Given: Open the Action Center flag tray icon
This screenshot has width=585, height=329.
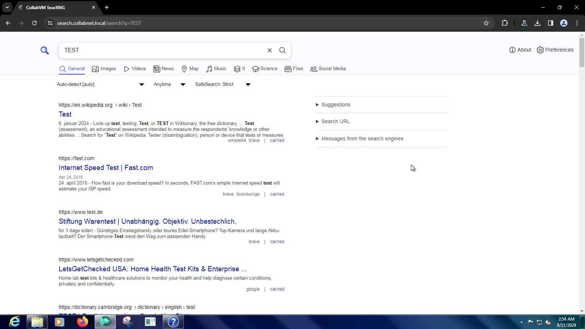Looking at the screenshot, I should 530,322.
